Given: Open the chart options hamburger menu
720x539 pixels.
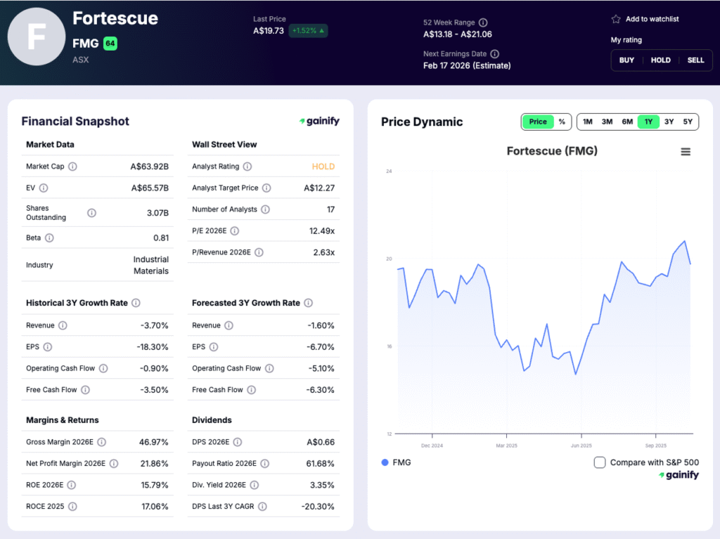Looking at the screenshot, I should pyautogui.click(x=686, y=151).
